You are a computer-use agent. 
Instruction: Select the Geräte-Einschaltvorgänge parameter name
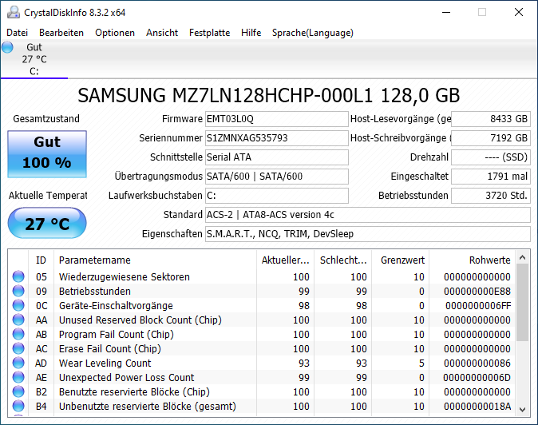[x=116, y=305]
